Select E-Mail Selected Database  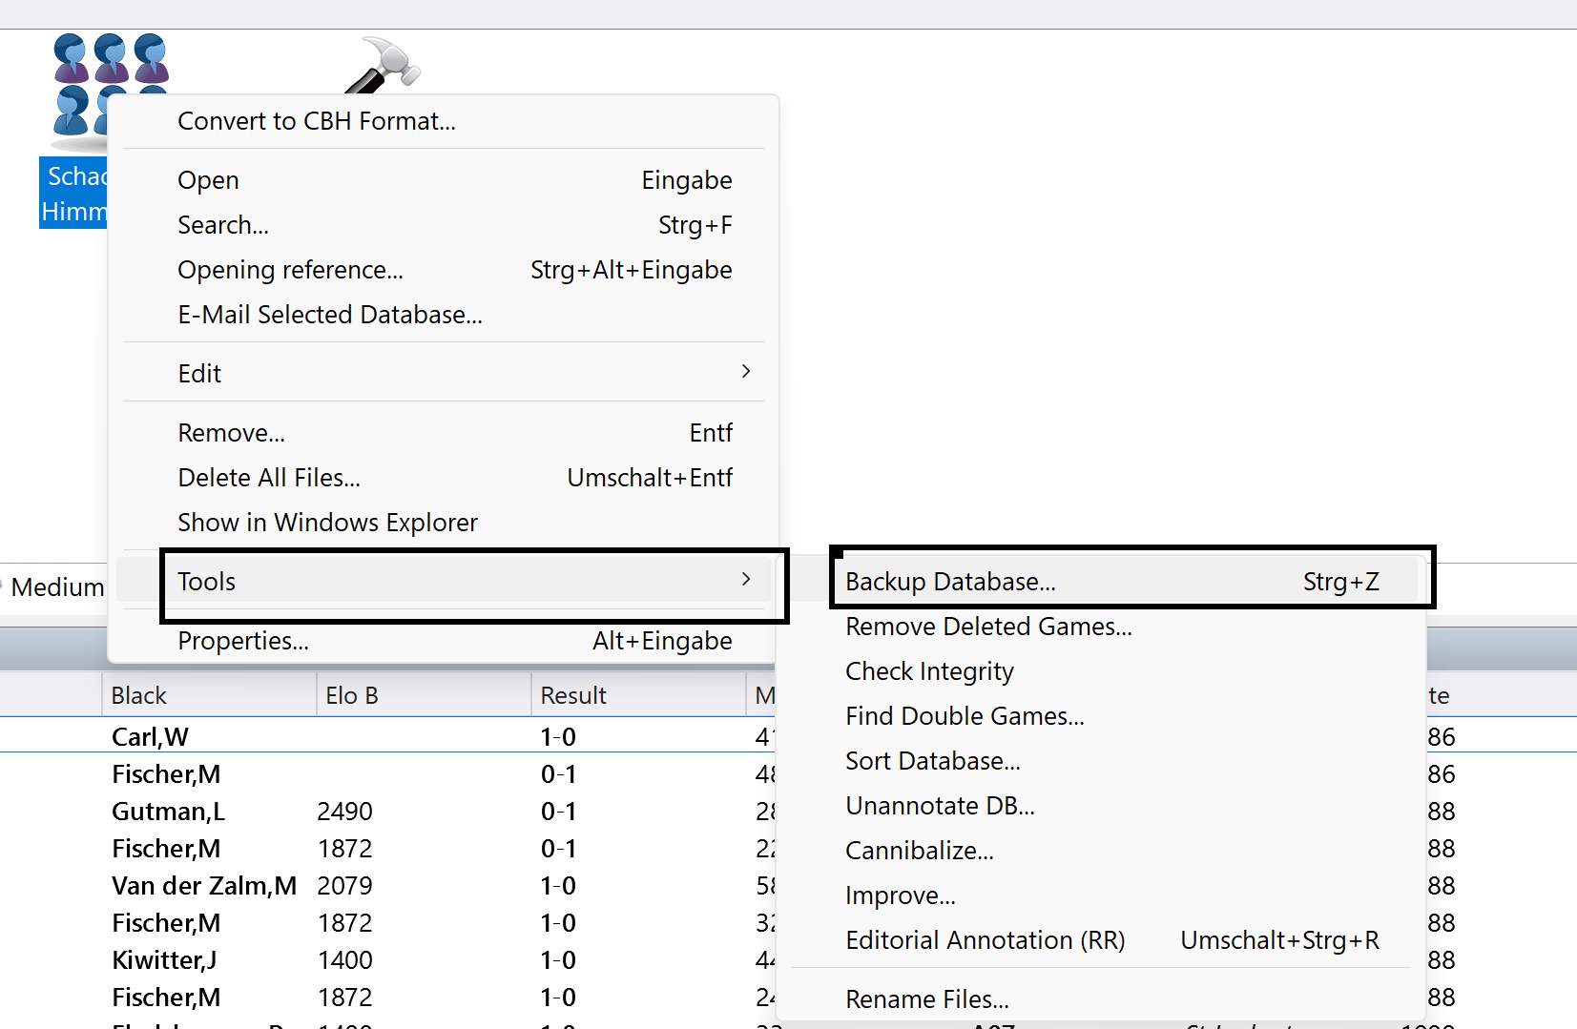tap(330, 315)
